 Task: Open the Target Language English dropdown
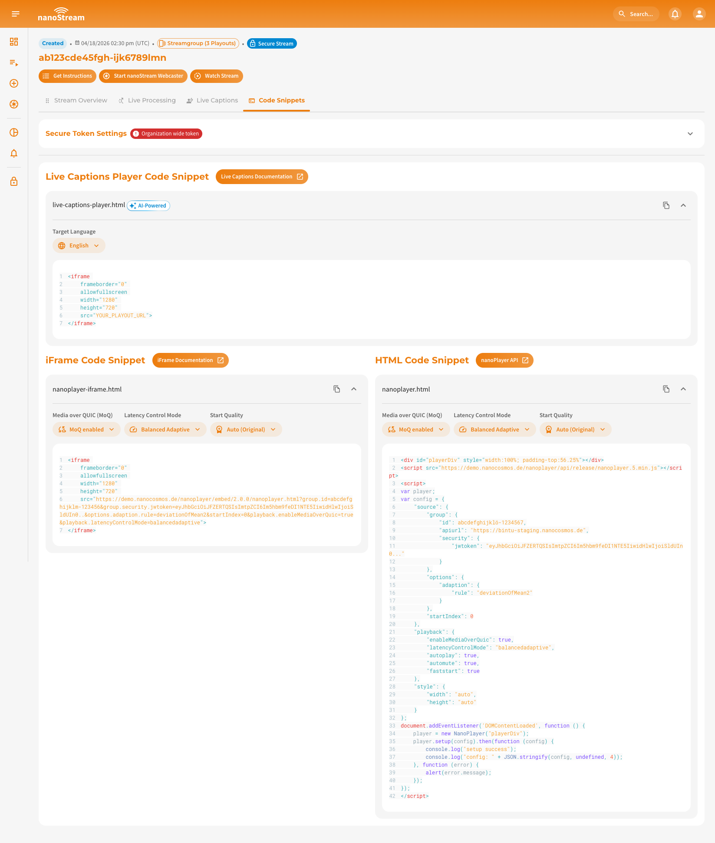click(79, 245)
